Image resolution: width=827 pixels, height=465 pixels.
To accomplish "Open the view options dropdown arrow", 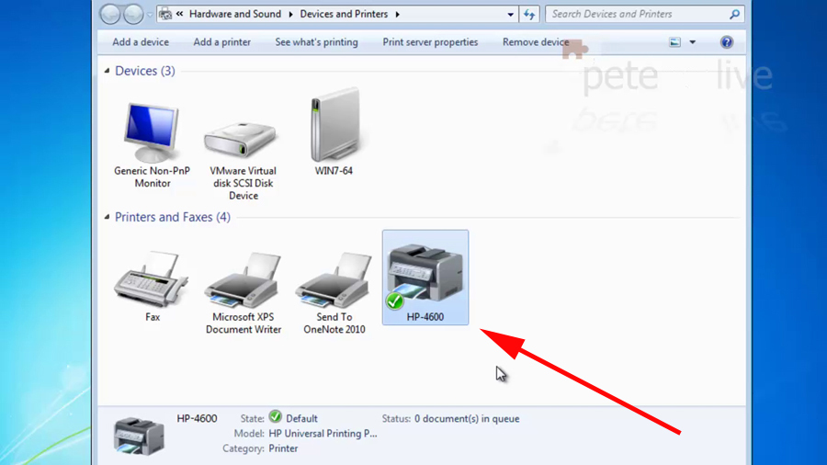I will tap(693, 42).
